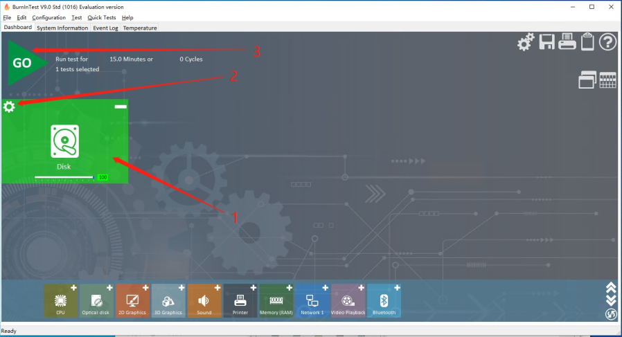This screenshot has width=622, height=337.
Task: Click the 1 tests selected text
Action: click(x=78, y=69)
